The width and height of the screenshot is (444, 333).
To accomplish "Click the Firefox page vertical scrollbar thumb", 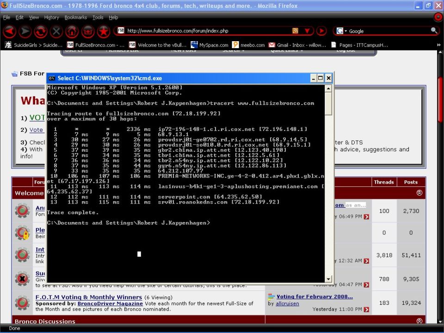I will tap(441, 100).
